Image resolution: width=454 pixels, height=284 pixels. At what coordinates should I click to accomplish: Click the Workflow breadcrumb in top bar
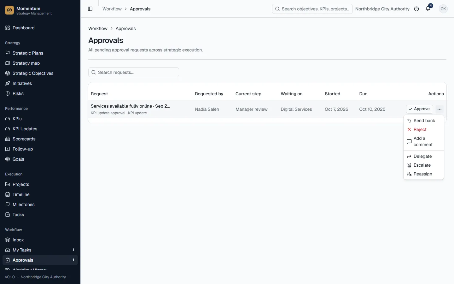(x=112, y=9)
